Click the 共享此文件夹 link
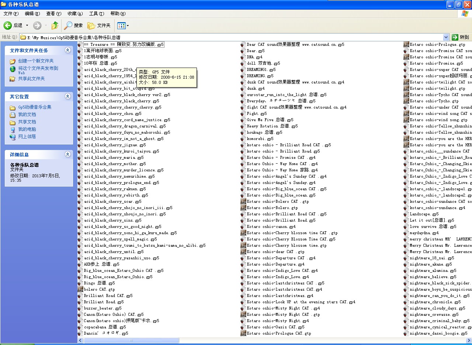Image resolution: width=472 pixels, height=345 pixels. click(32, 79)
